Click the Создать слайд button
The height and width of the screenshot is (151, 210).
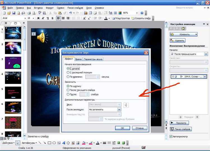point(141,18)
